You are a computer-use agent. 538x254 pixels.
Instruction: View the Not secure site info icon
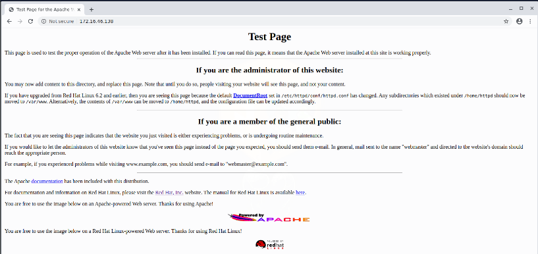pos(43,21)
